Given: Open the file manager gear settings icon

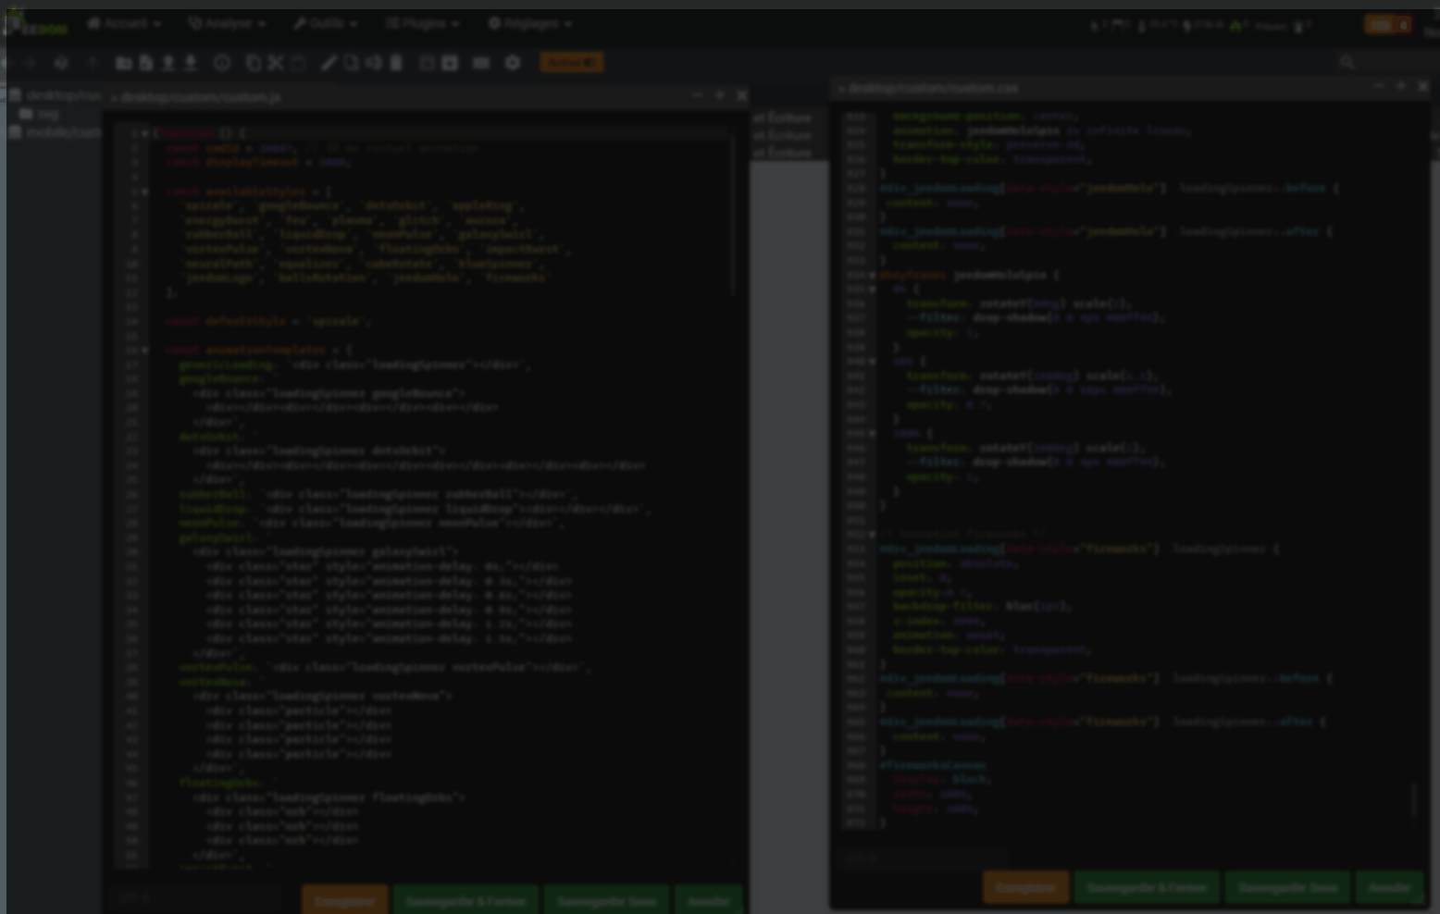Looking at the screenshot, I should tap(513, 63).
